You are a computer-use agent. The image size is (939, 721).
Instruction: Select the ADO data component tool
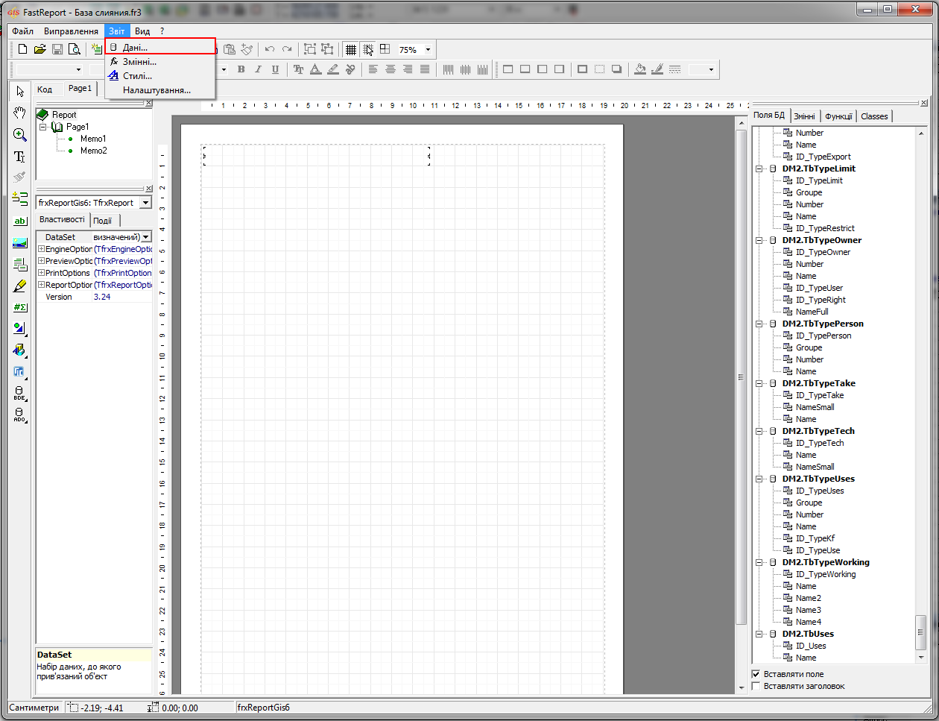tap(20, 415)
